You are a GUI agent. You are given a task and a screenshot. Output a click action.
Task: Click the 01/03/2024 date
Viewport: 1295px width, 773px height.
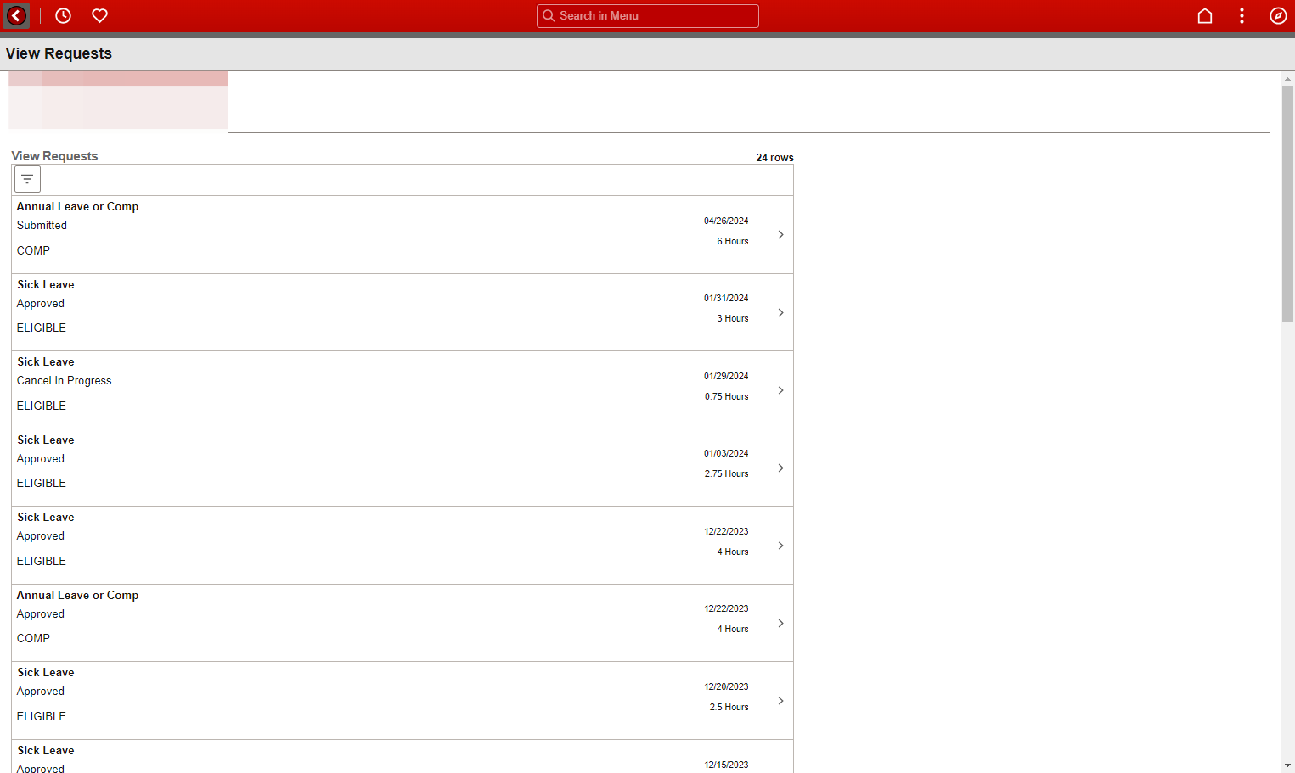[x=726, y=453]
